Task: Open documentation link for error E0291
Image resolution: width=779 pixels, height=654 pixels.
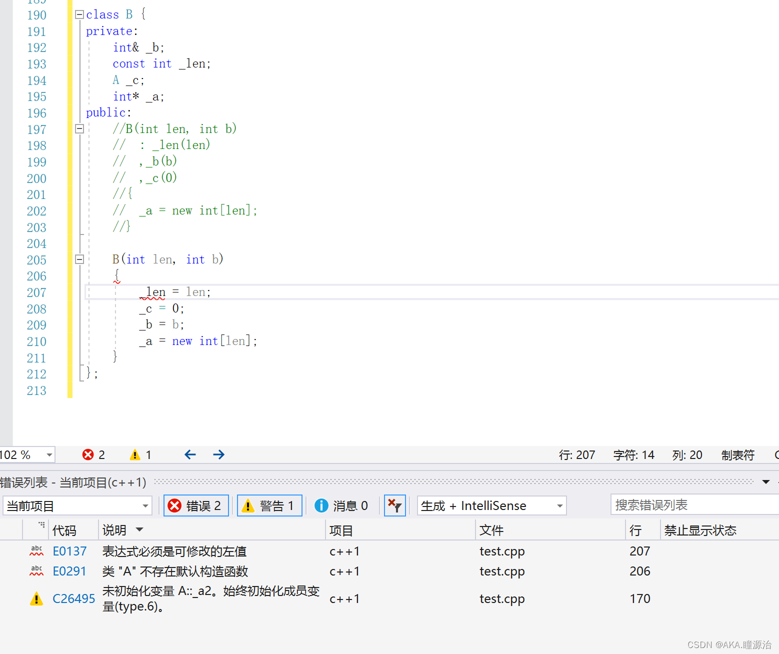Action: (69, 570)
